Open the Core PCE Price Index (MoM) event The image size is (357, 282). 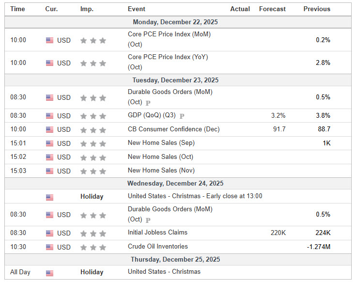pyautogui.click(x=169, y=34)
